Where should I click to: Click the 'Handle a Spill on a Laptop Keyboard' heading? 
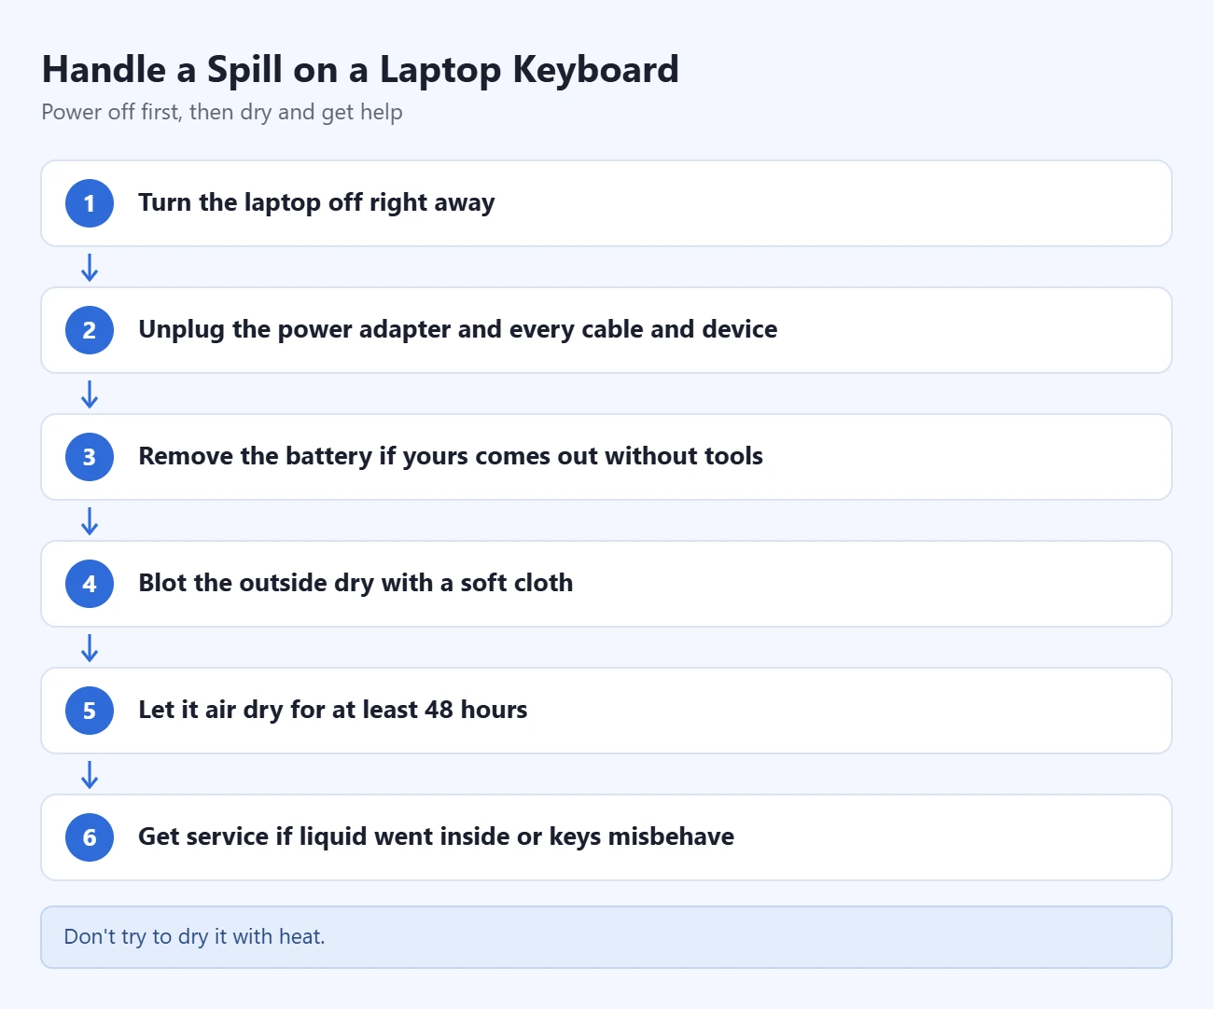(360, 70)
